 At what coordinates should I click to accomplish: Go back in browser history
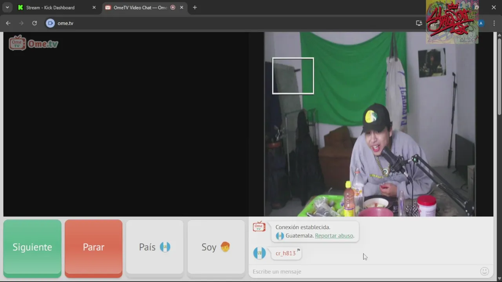8,23
